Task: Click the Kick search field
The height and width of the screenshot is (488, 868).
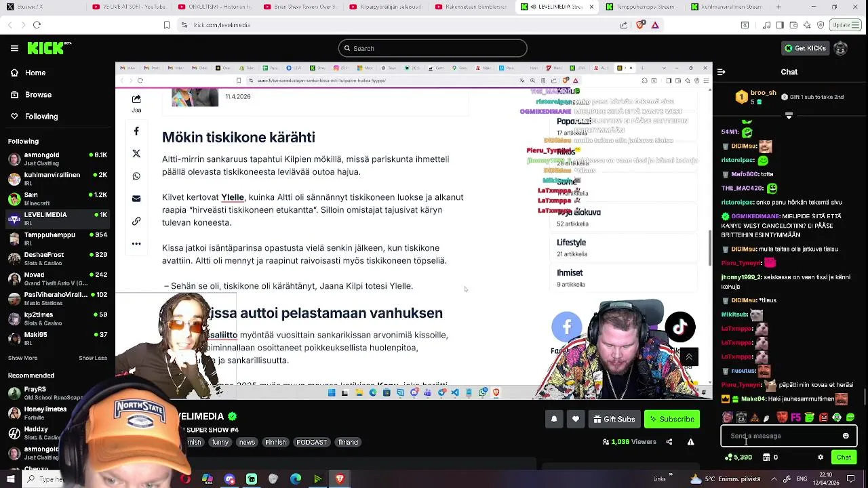Action: tap(433, 48)
